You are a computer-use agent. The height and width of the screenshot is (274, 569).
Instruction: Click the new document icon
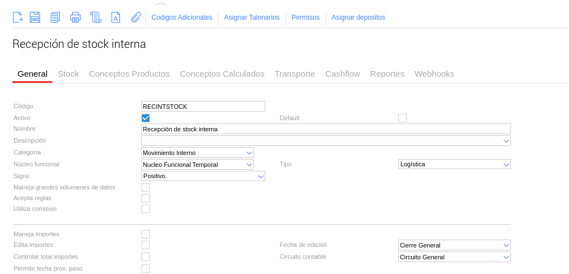click(x=18, y=17)
